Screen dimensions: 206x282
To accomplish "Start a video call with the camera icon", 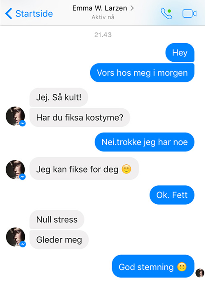I will click(x=190, y=14).
